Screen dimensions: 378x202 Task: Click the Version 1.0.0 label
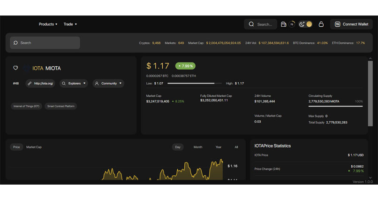(x=363, y=182)
